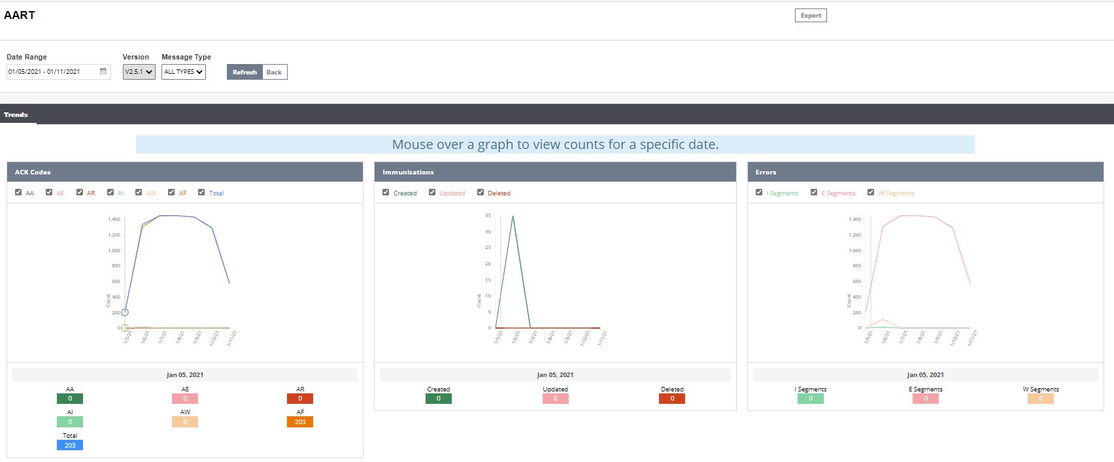Toggle the AA series checkbox
This screenshot has width=1114, height=462.
[x=18, y=192]
